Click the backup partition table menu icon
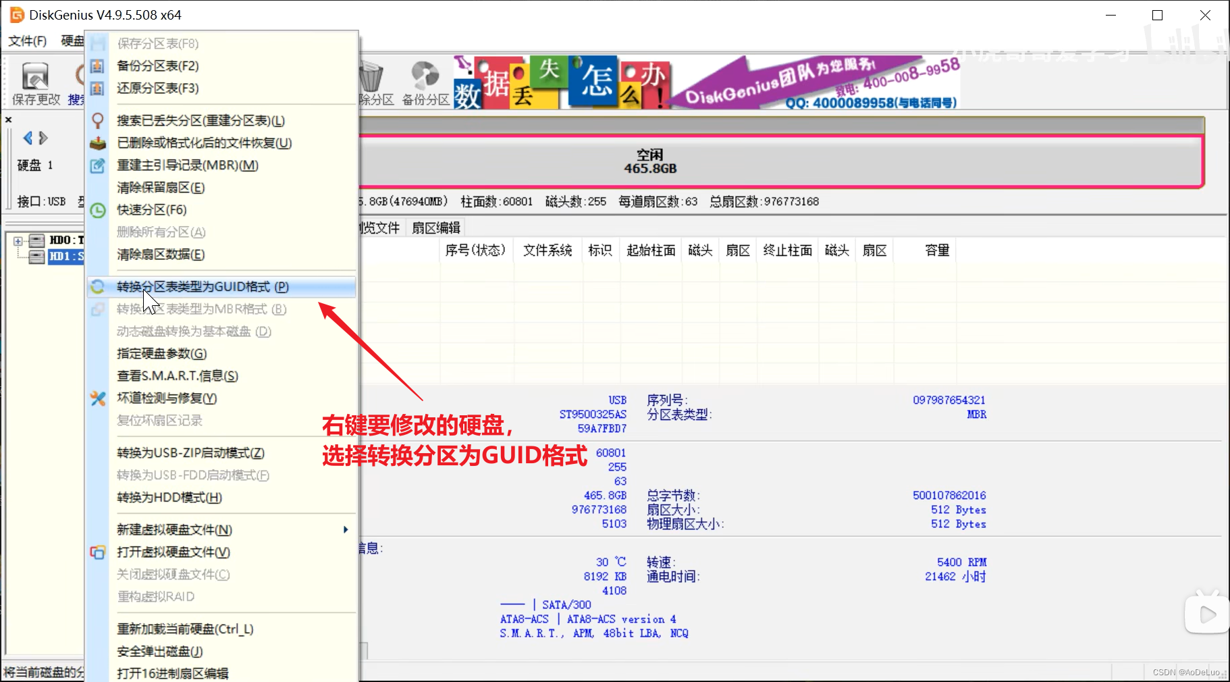 coord(97,65)
